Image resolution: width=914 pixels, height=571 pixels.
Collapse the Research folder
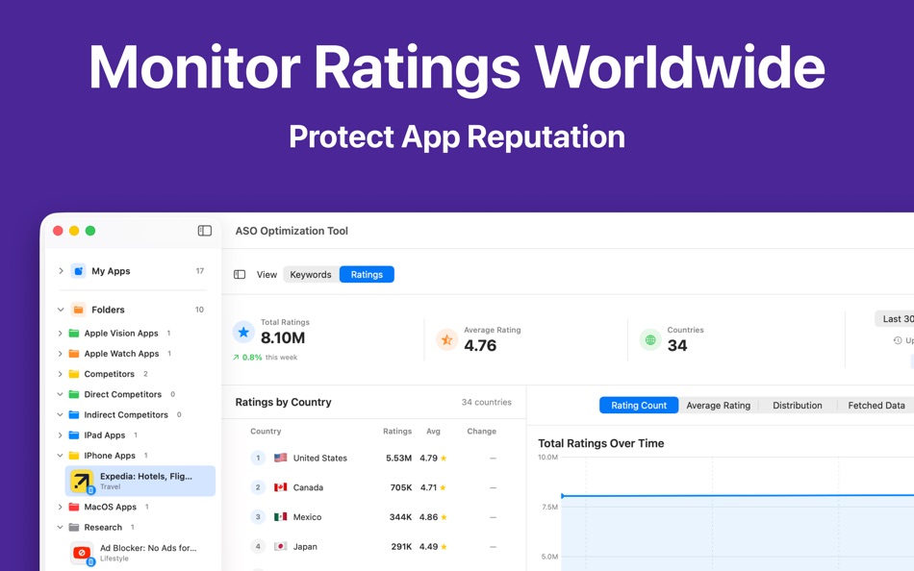coord(60,528)
